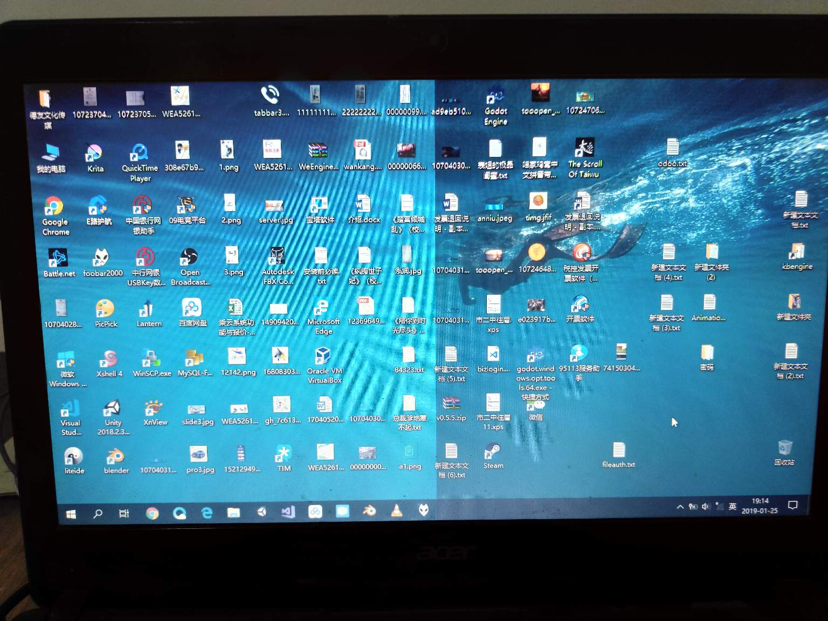Select the Google Chrome desktop shortcut
The height and width of the screenshot is (621, 828).
[54, 208]
